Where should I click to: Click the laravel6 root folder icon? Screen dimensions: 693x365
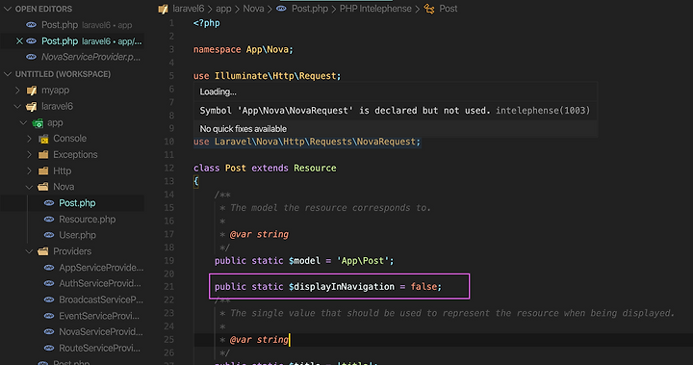tap(32, 107)
